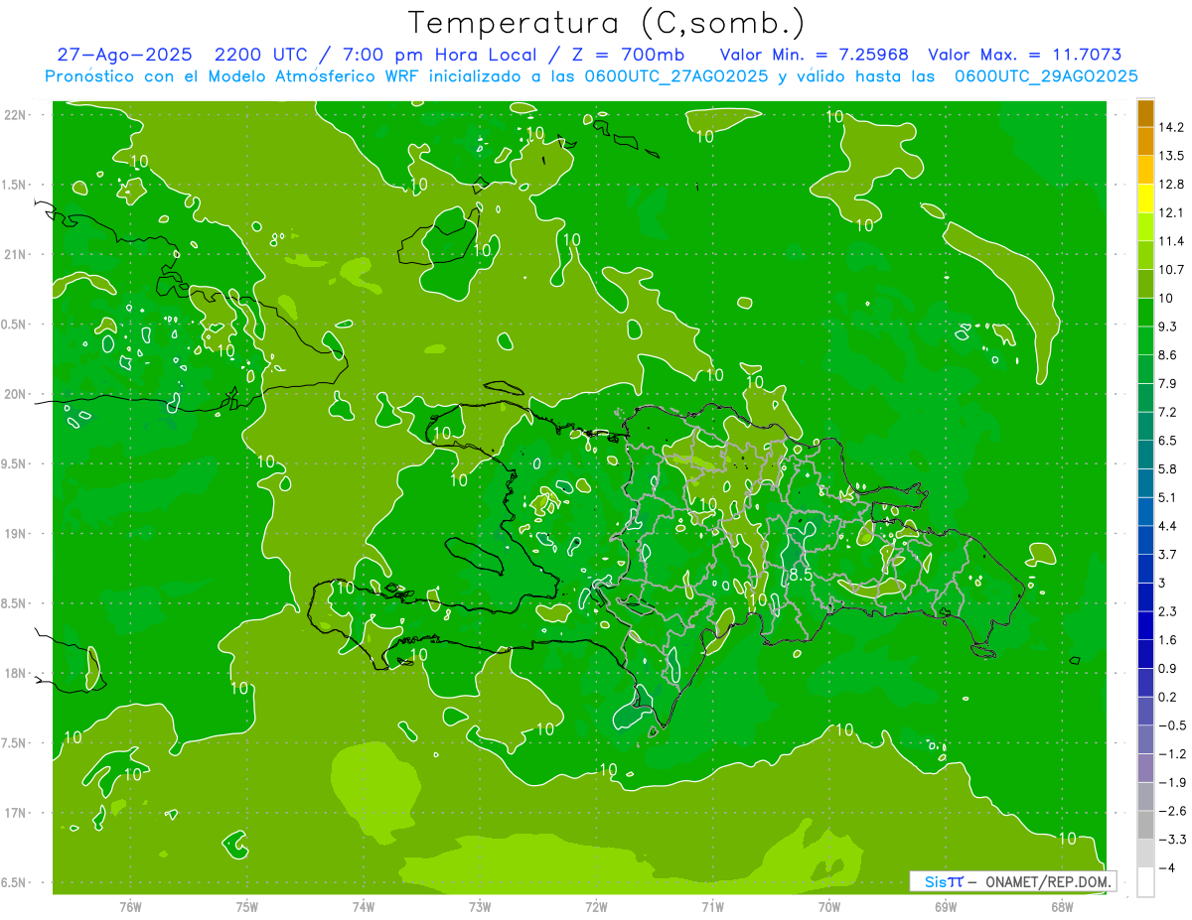Click the "11.4" legend value
Screen dimensions: 1192x920
coord(1172,241)
